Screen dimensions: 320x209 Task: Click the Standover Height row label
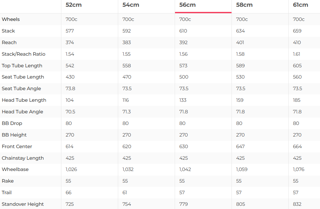23,204
